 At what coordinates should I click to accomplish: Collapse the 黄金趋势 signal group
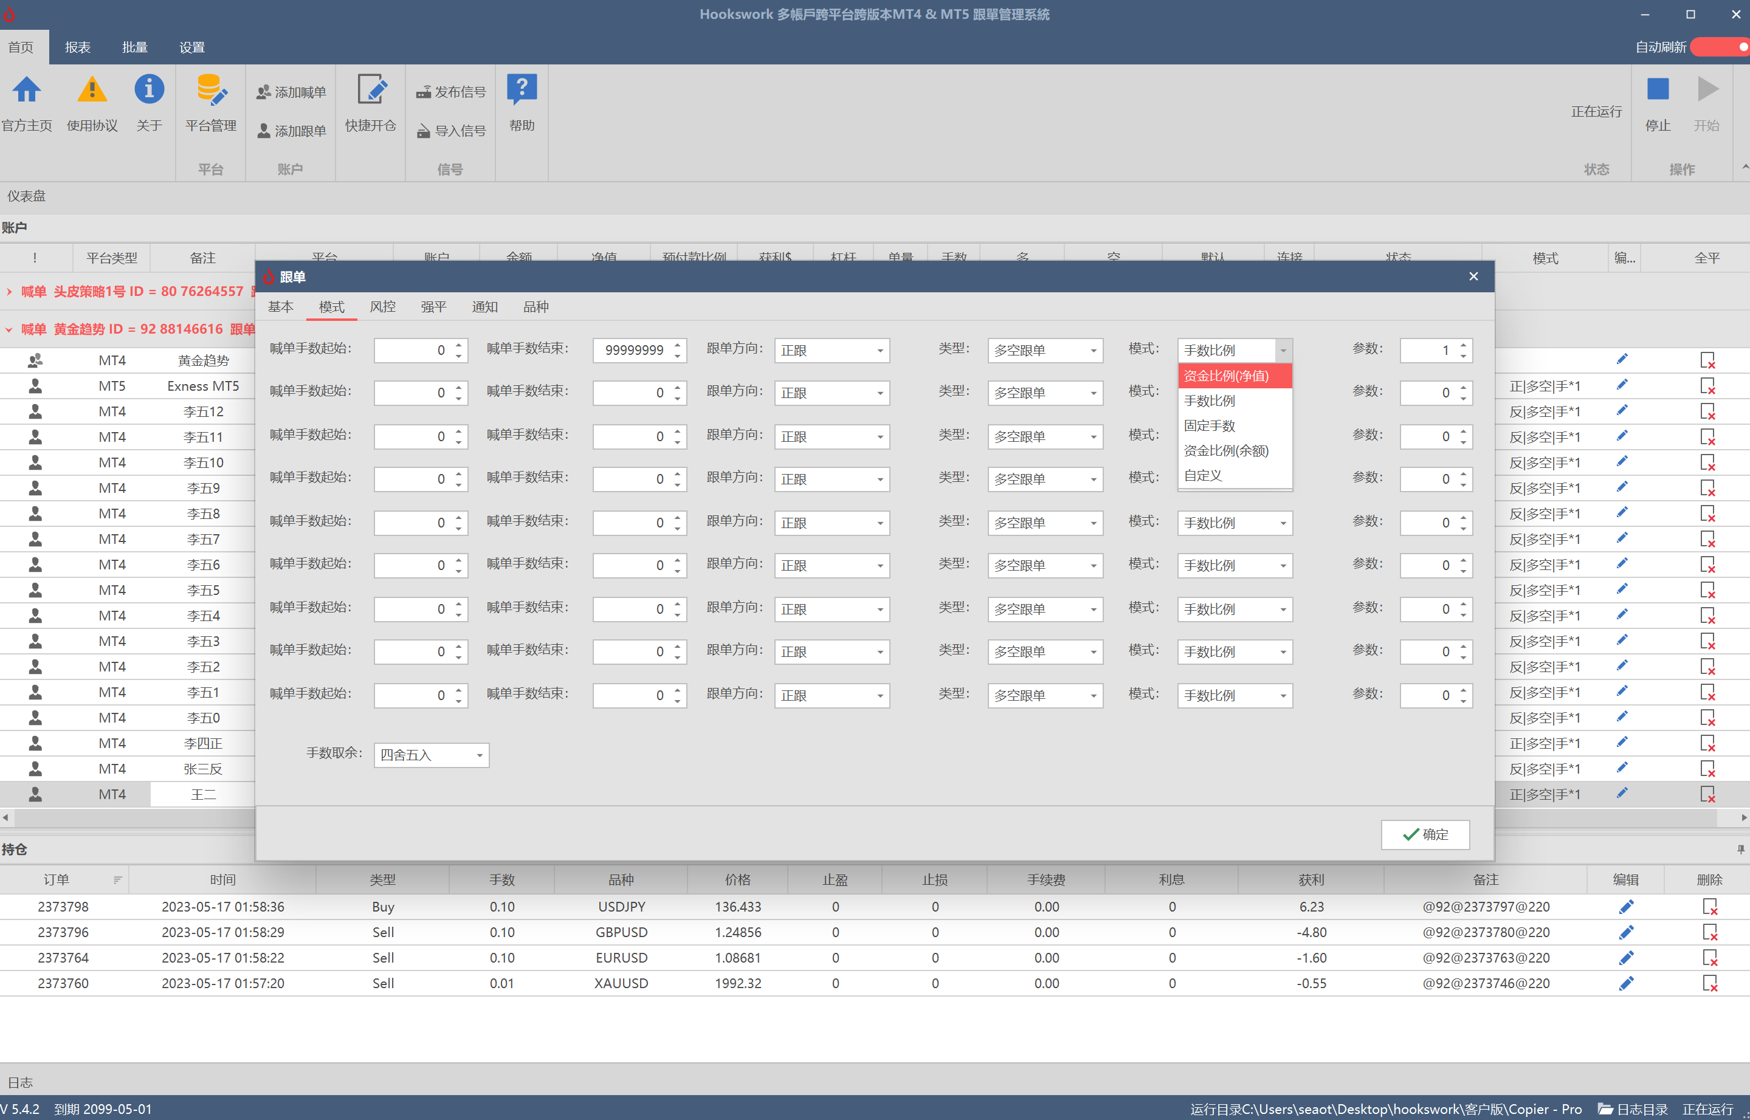click(x=9, y=329)
